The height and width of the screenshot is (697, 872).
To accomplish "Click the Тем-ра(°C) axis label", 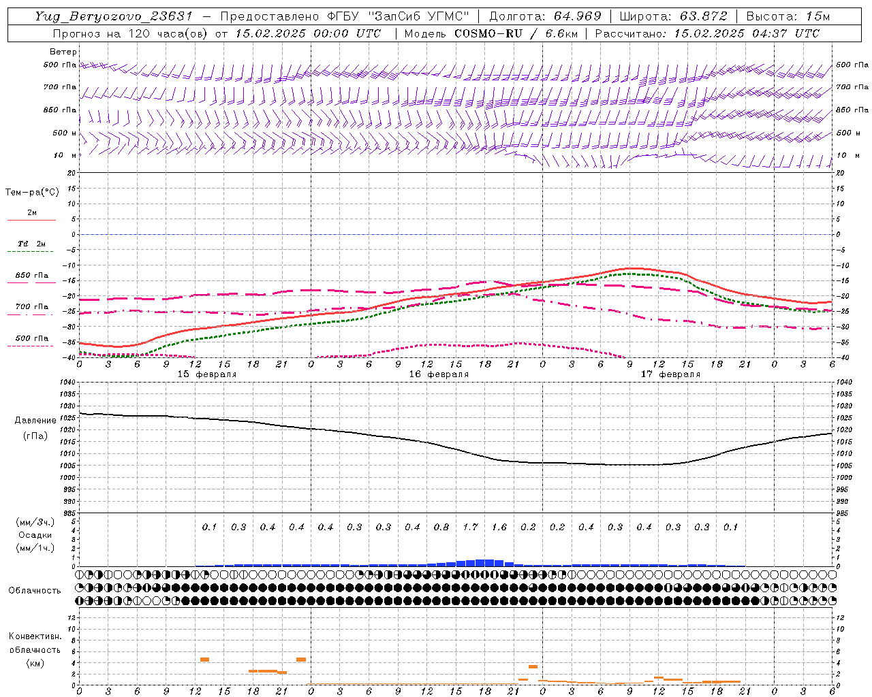I will click(x=32, y=193).
